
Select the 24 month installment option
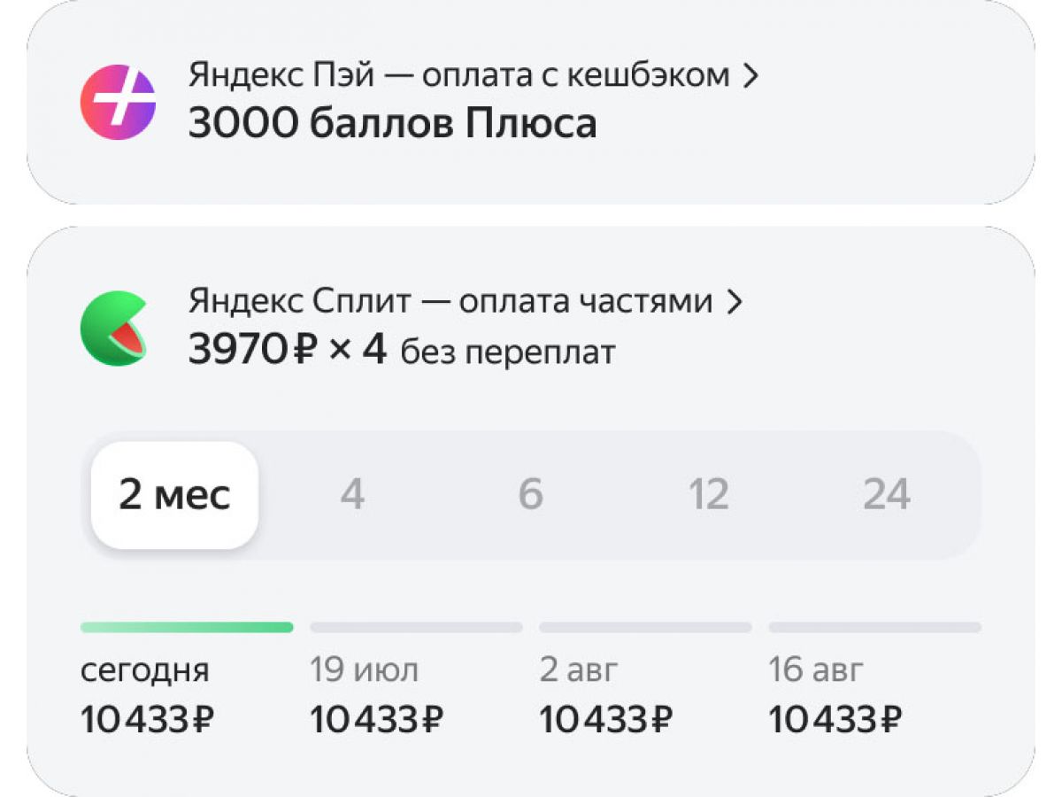click(x=886, y=495)
